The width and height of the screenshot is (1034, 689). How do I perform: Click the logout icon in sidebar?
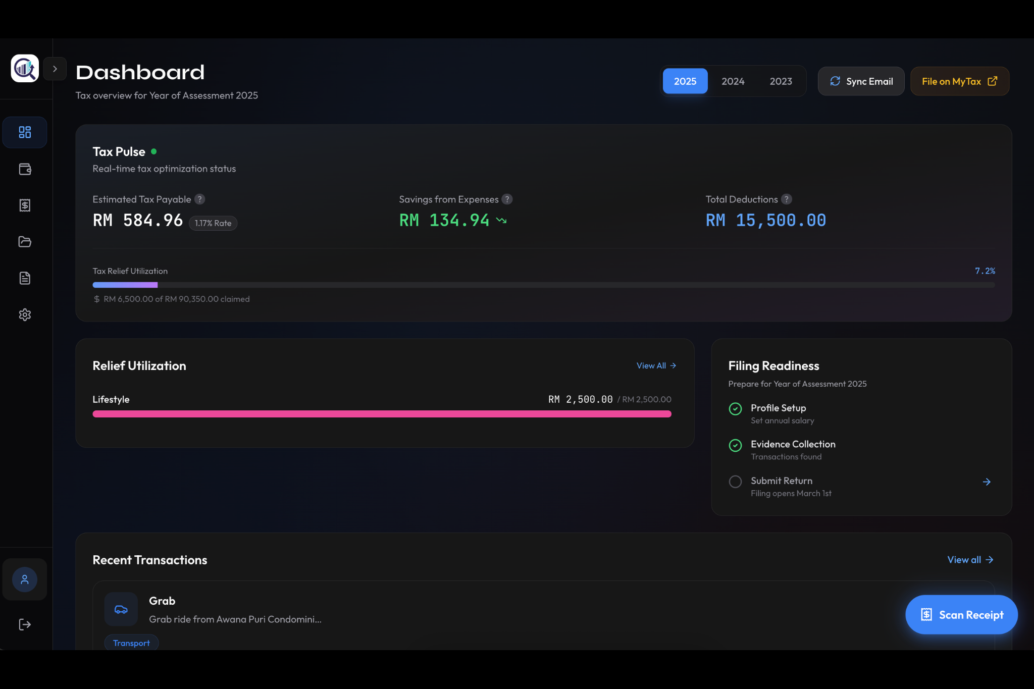[x=25, y=624]
